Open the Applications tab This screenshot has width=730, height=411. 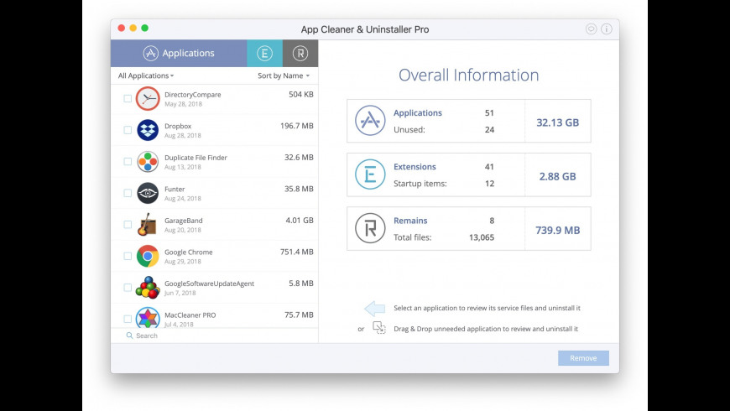[x=179, y=53]
